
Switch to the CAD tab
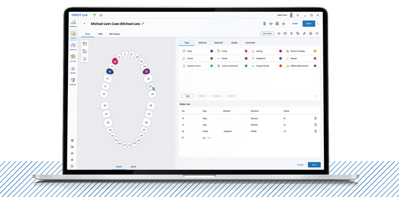100,34
